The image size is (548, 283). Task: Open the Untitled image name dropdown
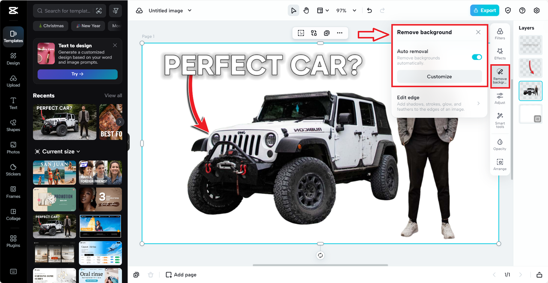(170, 11)
